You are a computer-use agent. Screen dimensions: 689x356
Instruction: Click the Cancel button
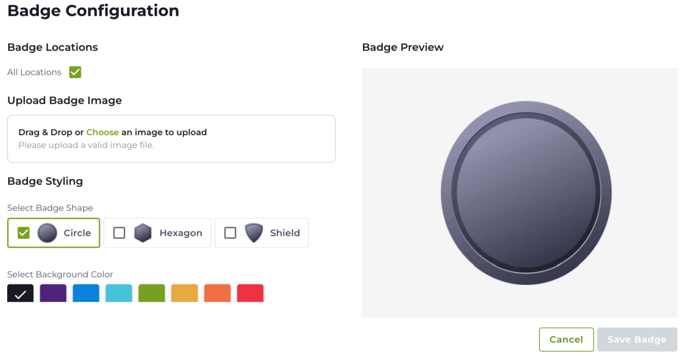(566, 339)
